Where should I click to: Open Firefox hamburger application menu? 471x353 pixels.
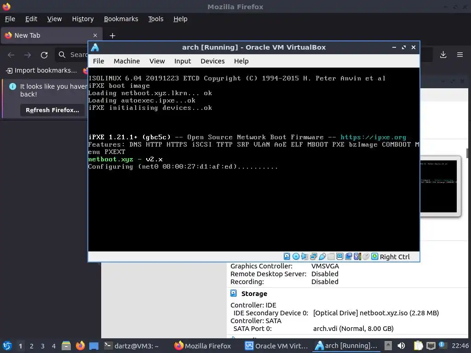click(460, 55)
